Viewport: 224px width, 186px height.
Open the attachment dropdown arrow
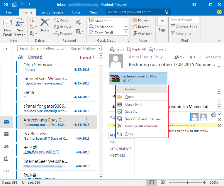(x=164, y=78)
